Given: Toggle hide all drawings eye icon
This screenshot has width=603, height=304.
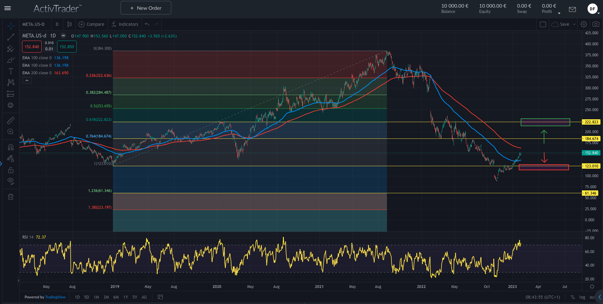Looking at the screenshot, I should tap(10, 181).
